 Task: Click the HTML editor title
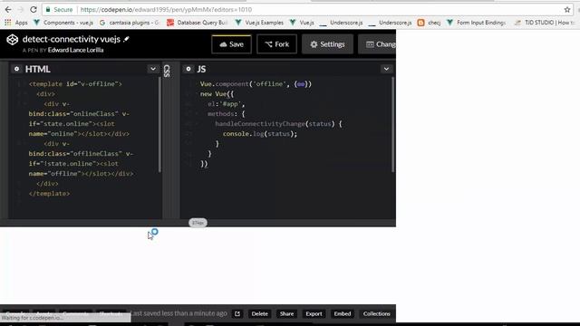click(38, 69)
